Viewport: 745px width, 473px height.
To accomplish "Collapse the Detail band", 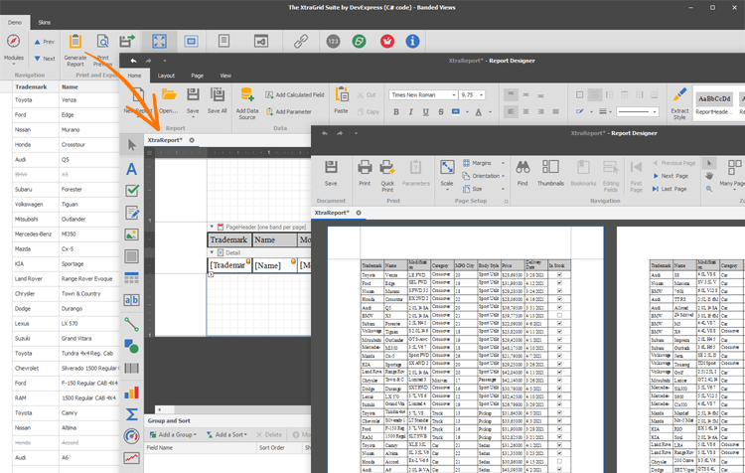I will point(212,252).
